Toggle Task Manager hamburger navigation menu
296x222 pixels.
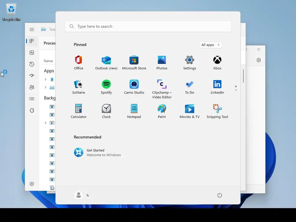tap(32, 29)
